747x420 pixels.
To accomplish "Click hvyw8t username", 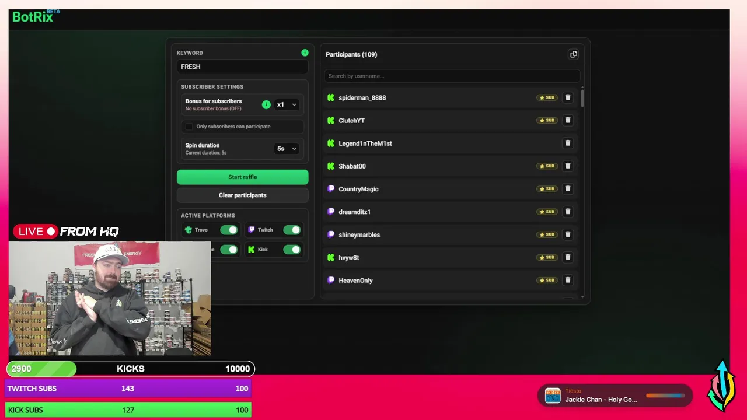I will pyautogui.click(x=348, y=258).
